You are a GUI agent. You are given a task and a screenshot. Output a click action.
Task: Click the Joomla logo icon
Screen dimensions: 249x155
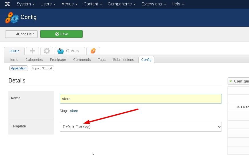tap(7, 4)
